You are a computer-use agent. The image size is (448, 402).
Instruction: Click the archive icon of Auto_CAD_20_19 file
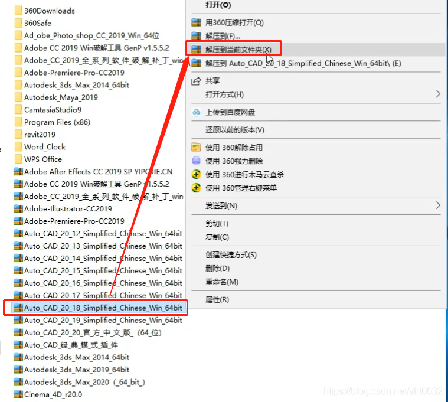[18, 321]
